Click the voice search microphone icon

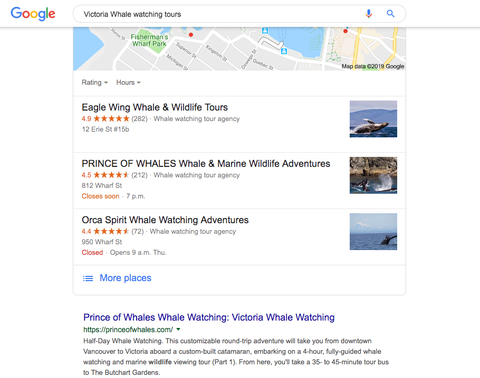pyautogui.click(x=369, y=13)
